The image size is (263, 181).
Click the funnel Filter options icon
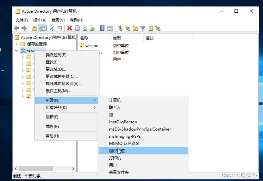point(142,28)
